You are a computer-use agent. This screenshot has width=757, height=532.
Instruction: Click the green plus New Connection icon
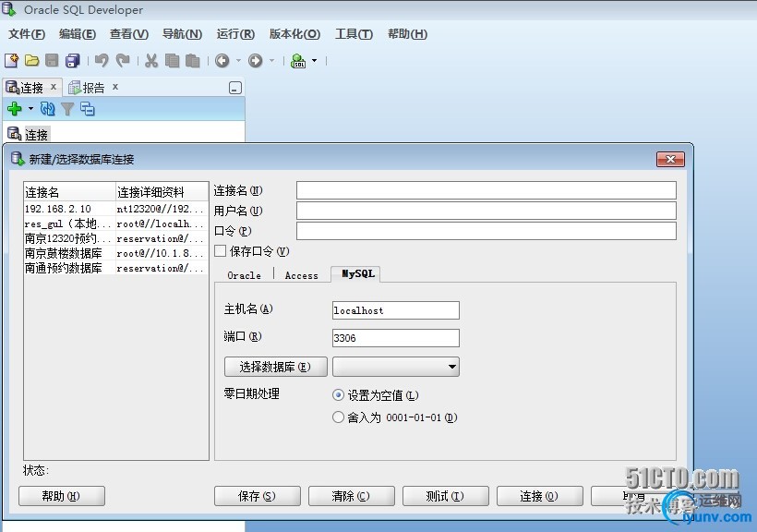point(15,109)
